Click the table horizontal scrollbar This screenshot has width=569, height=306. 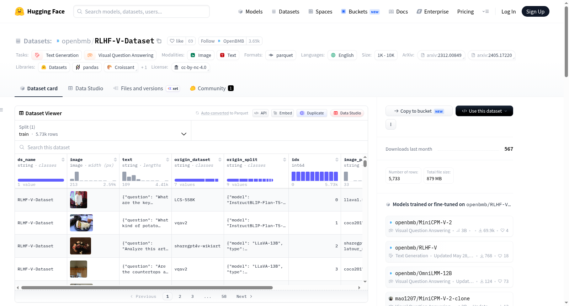tap(147, 288)
